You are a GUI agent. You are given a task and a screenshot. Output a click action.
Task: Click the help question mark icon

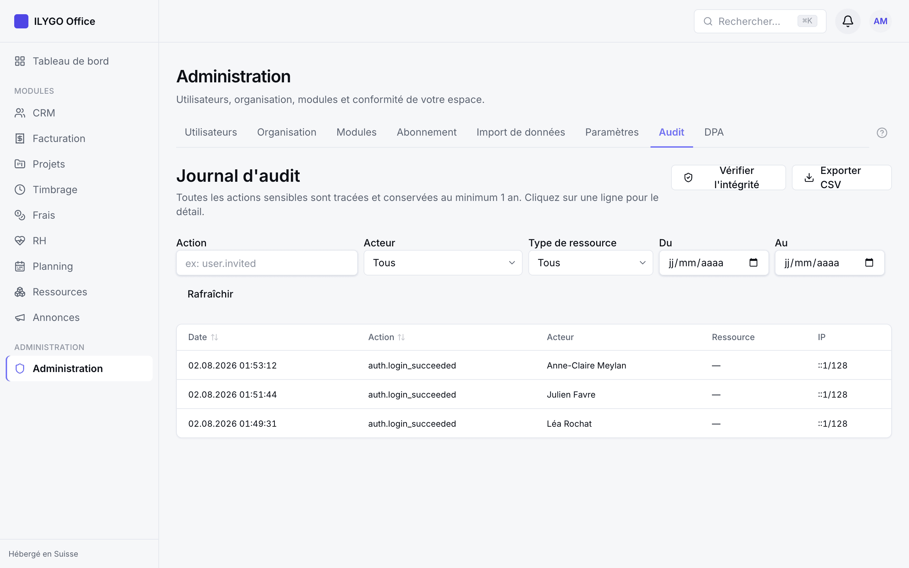882,133
